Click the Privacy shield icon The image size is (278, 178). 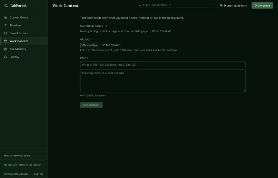pos(6,57)
